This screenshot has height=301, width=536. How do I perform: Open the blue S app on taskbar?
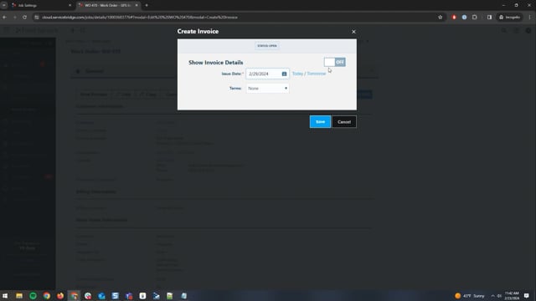pos(116,296)
